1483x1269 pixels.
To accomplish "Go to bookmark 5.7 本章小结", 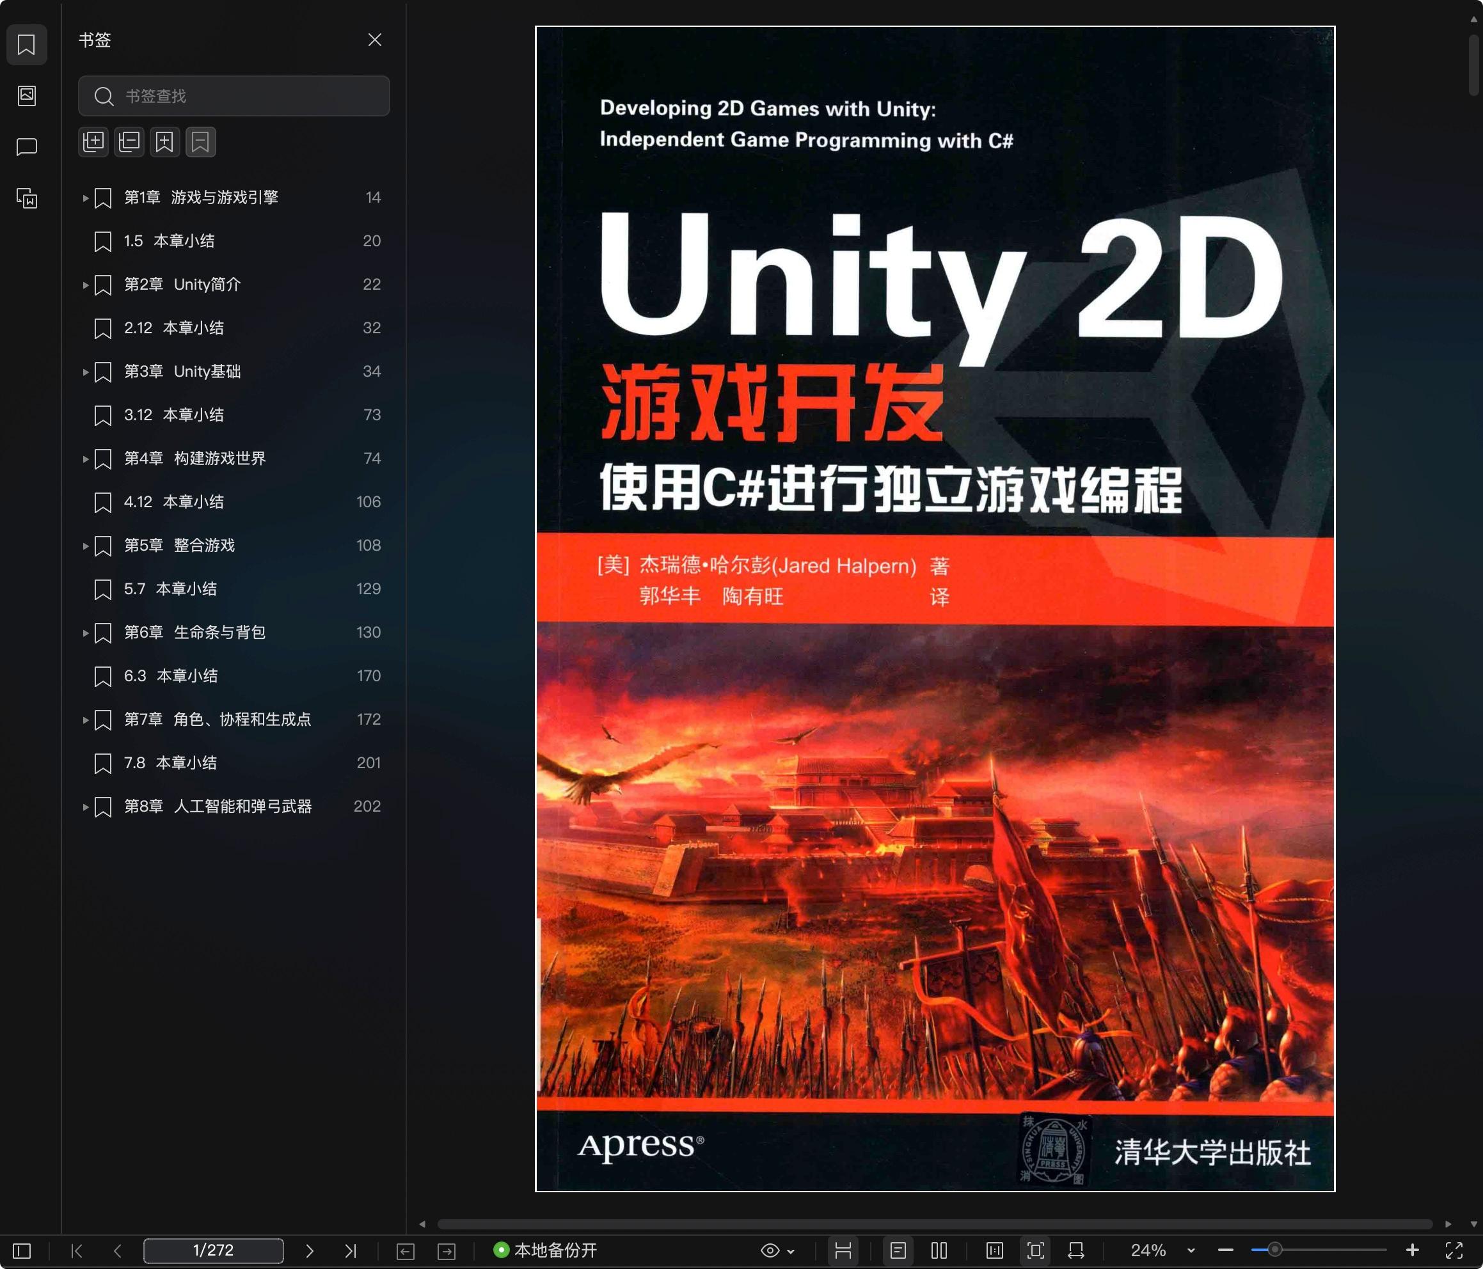I will [234, 589].
